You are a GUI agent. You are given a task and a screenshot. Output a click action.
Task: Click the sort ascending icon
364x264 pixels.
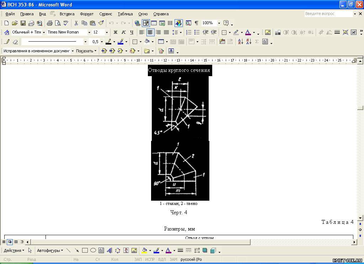(240, 42)
